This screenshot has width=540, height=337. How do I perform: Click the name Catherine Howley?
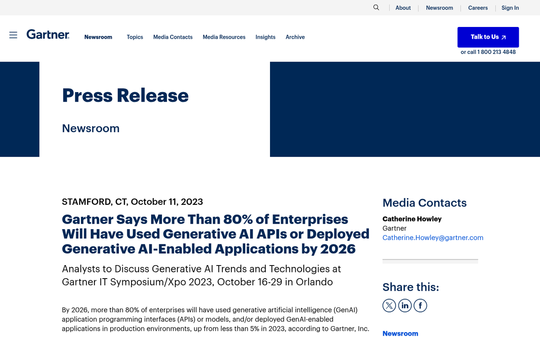(412, 219)
